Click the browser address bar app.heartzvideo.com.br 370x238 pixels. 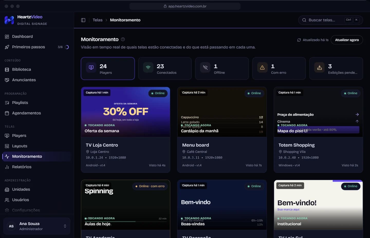point(185,6)
